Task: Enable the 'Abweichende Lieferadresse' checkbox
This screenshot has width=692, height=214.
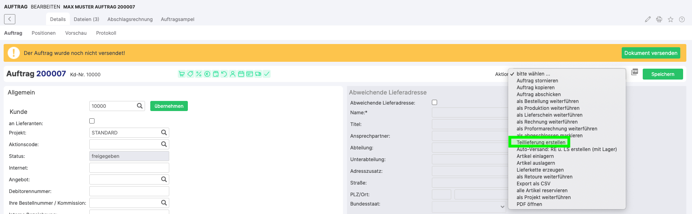Action: [x=435, y=103]
